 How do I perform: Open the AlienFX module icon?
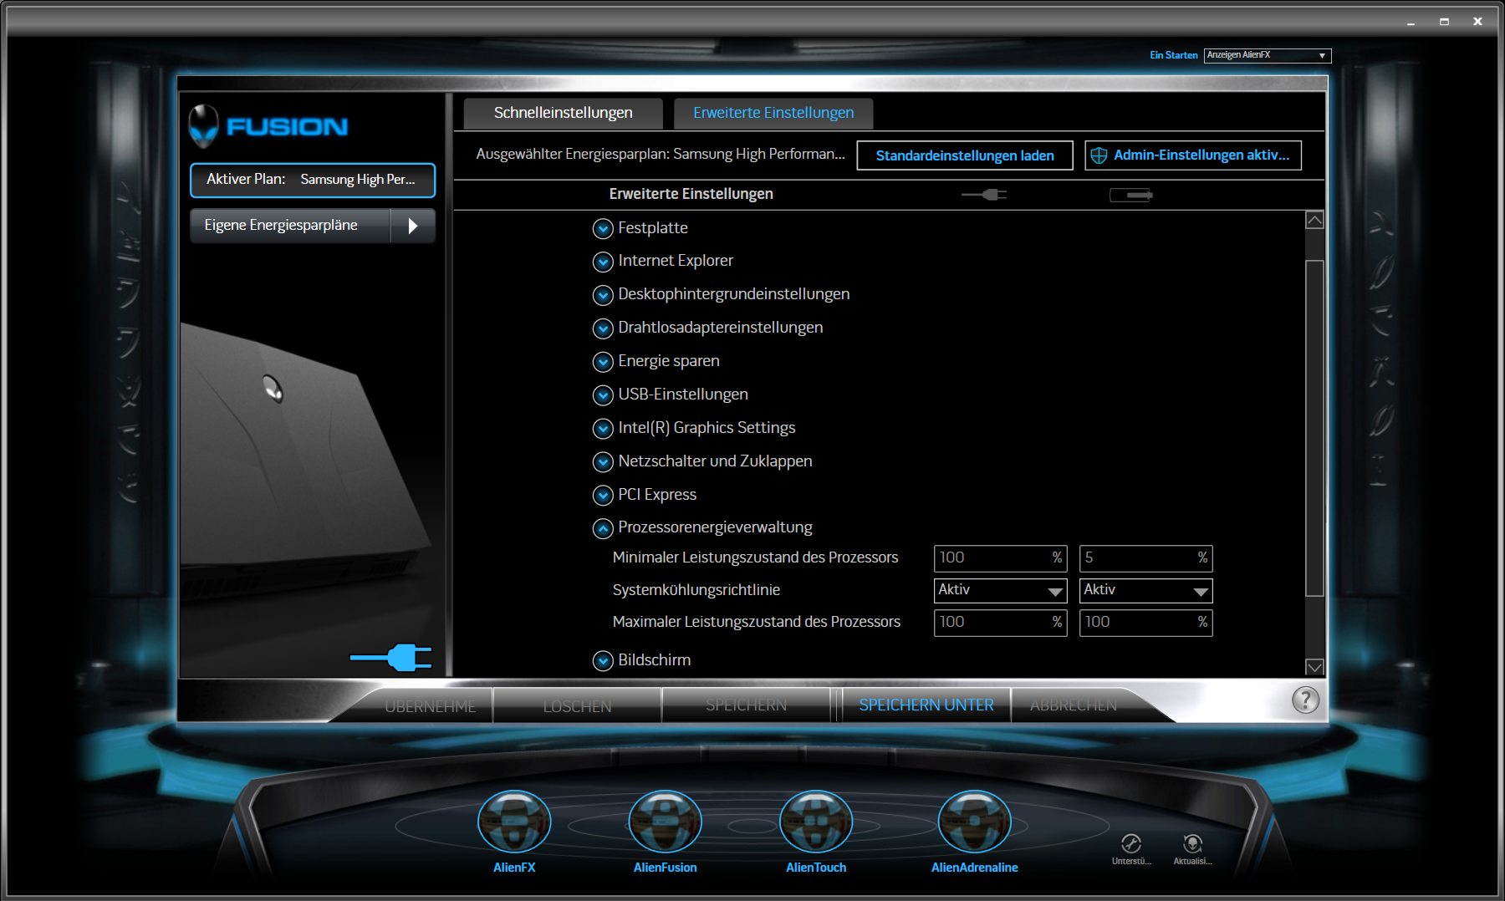coord(514,823)
